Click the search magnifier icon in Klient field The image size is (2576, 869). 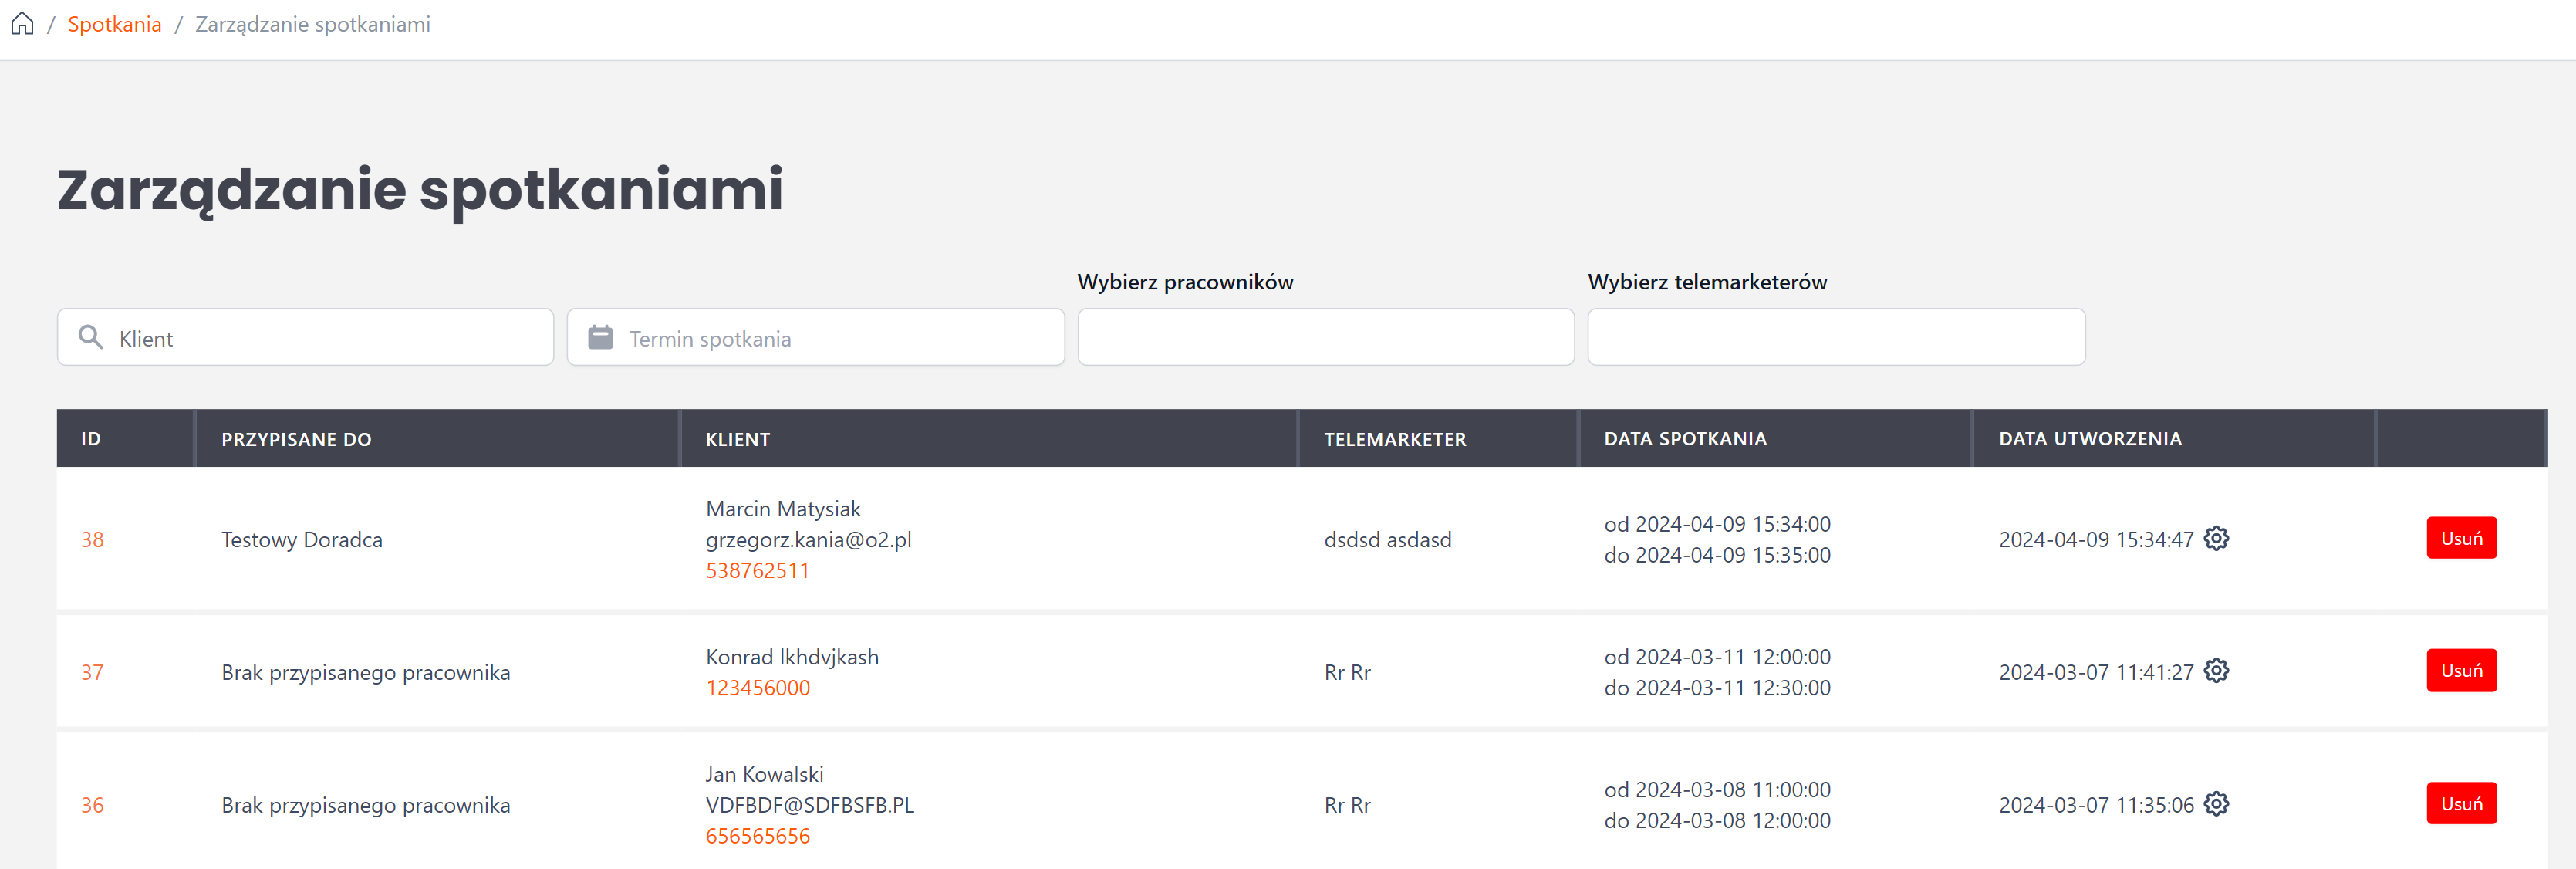pos(91,338)
